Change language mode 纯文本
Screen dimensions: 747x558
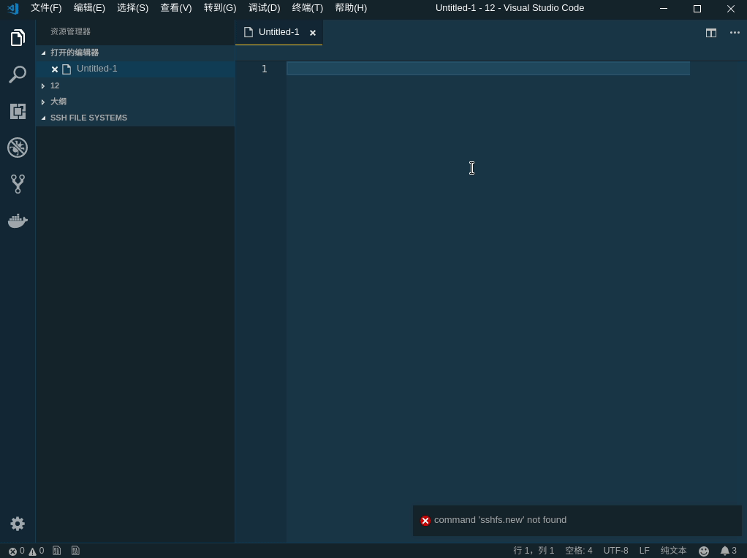[673, 551]
